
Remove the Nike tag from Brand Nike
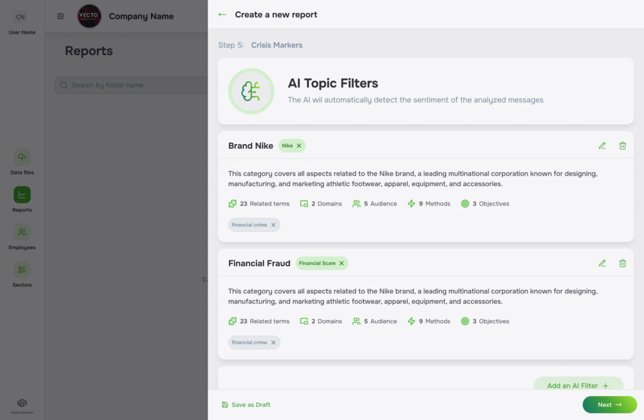299,146
